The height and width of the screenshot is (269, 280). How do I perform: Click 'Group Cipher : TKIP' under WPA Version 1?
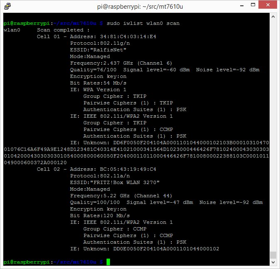tap(115, 96)
